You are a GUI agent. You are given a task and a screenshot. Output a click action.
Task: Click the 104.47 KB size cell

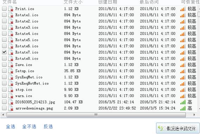pos(73,102)
